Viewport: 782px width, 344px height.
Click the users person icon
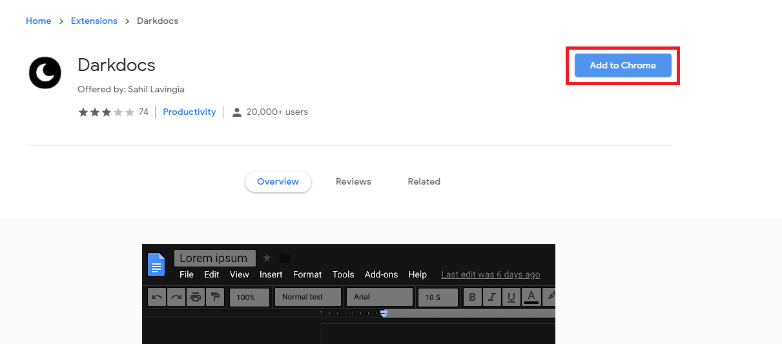click(237, 112)
